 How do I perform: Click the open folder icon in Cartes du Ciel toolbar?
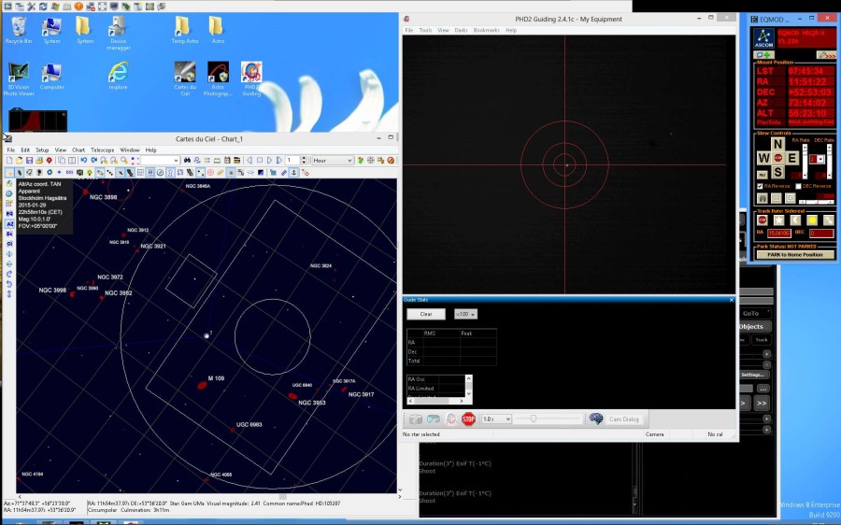coord(20,160)
